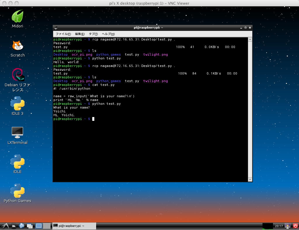
Task: Switch to the first virtual desktop in the pager
Action: (39, 226)
